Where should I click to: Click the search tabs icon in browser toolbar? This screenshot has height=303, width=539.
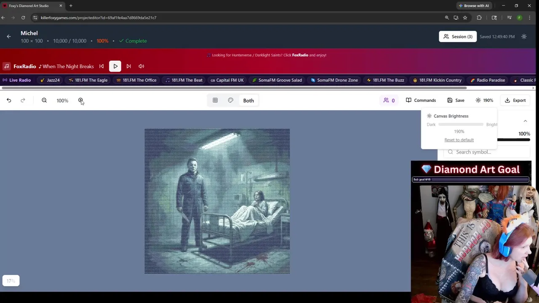pos(494,18)
